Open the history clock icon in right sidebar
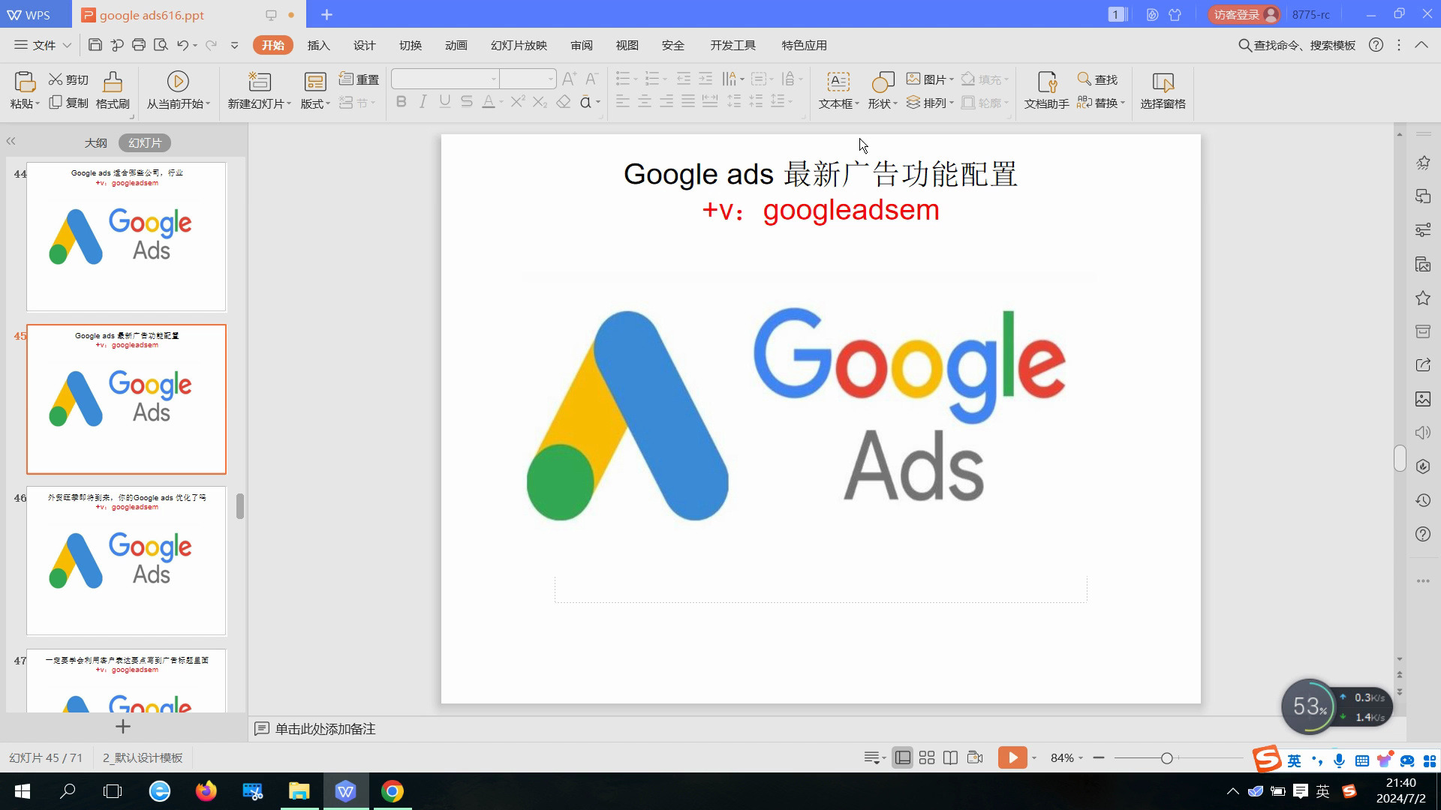1441x810 pixels. pos(1423,500)
